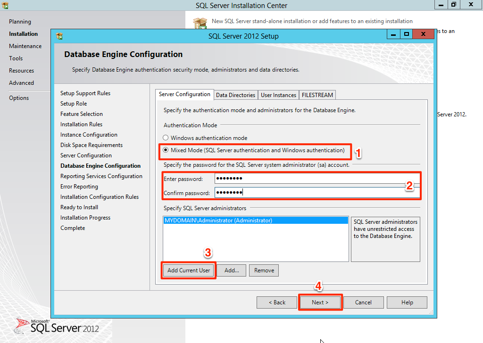Click Instance Configuration step
The image size is (483, 343).
pos(89,135)
